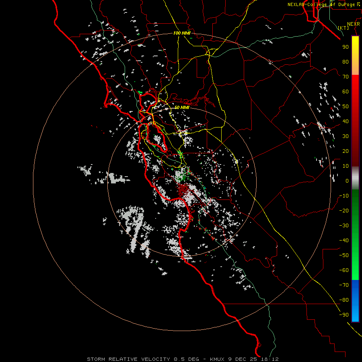Click the NEXLAB-College of DuPage credit text

tap(323, 4)
